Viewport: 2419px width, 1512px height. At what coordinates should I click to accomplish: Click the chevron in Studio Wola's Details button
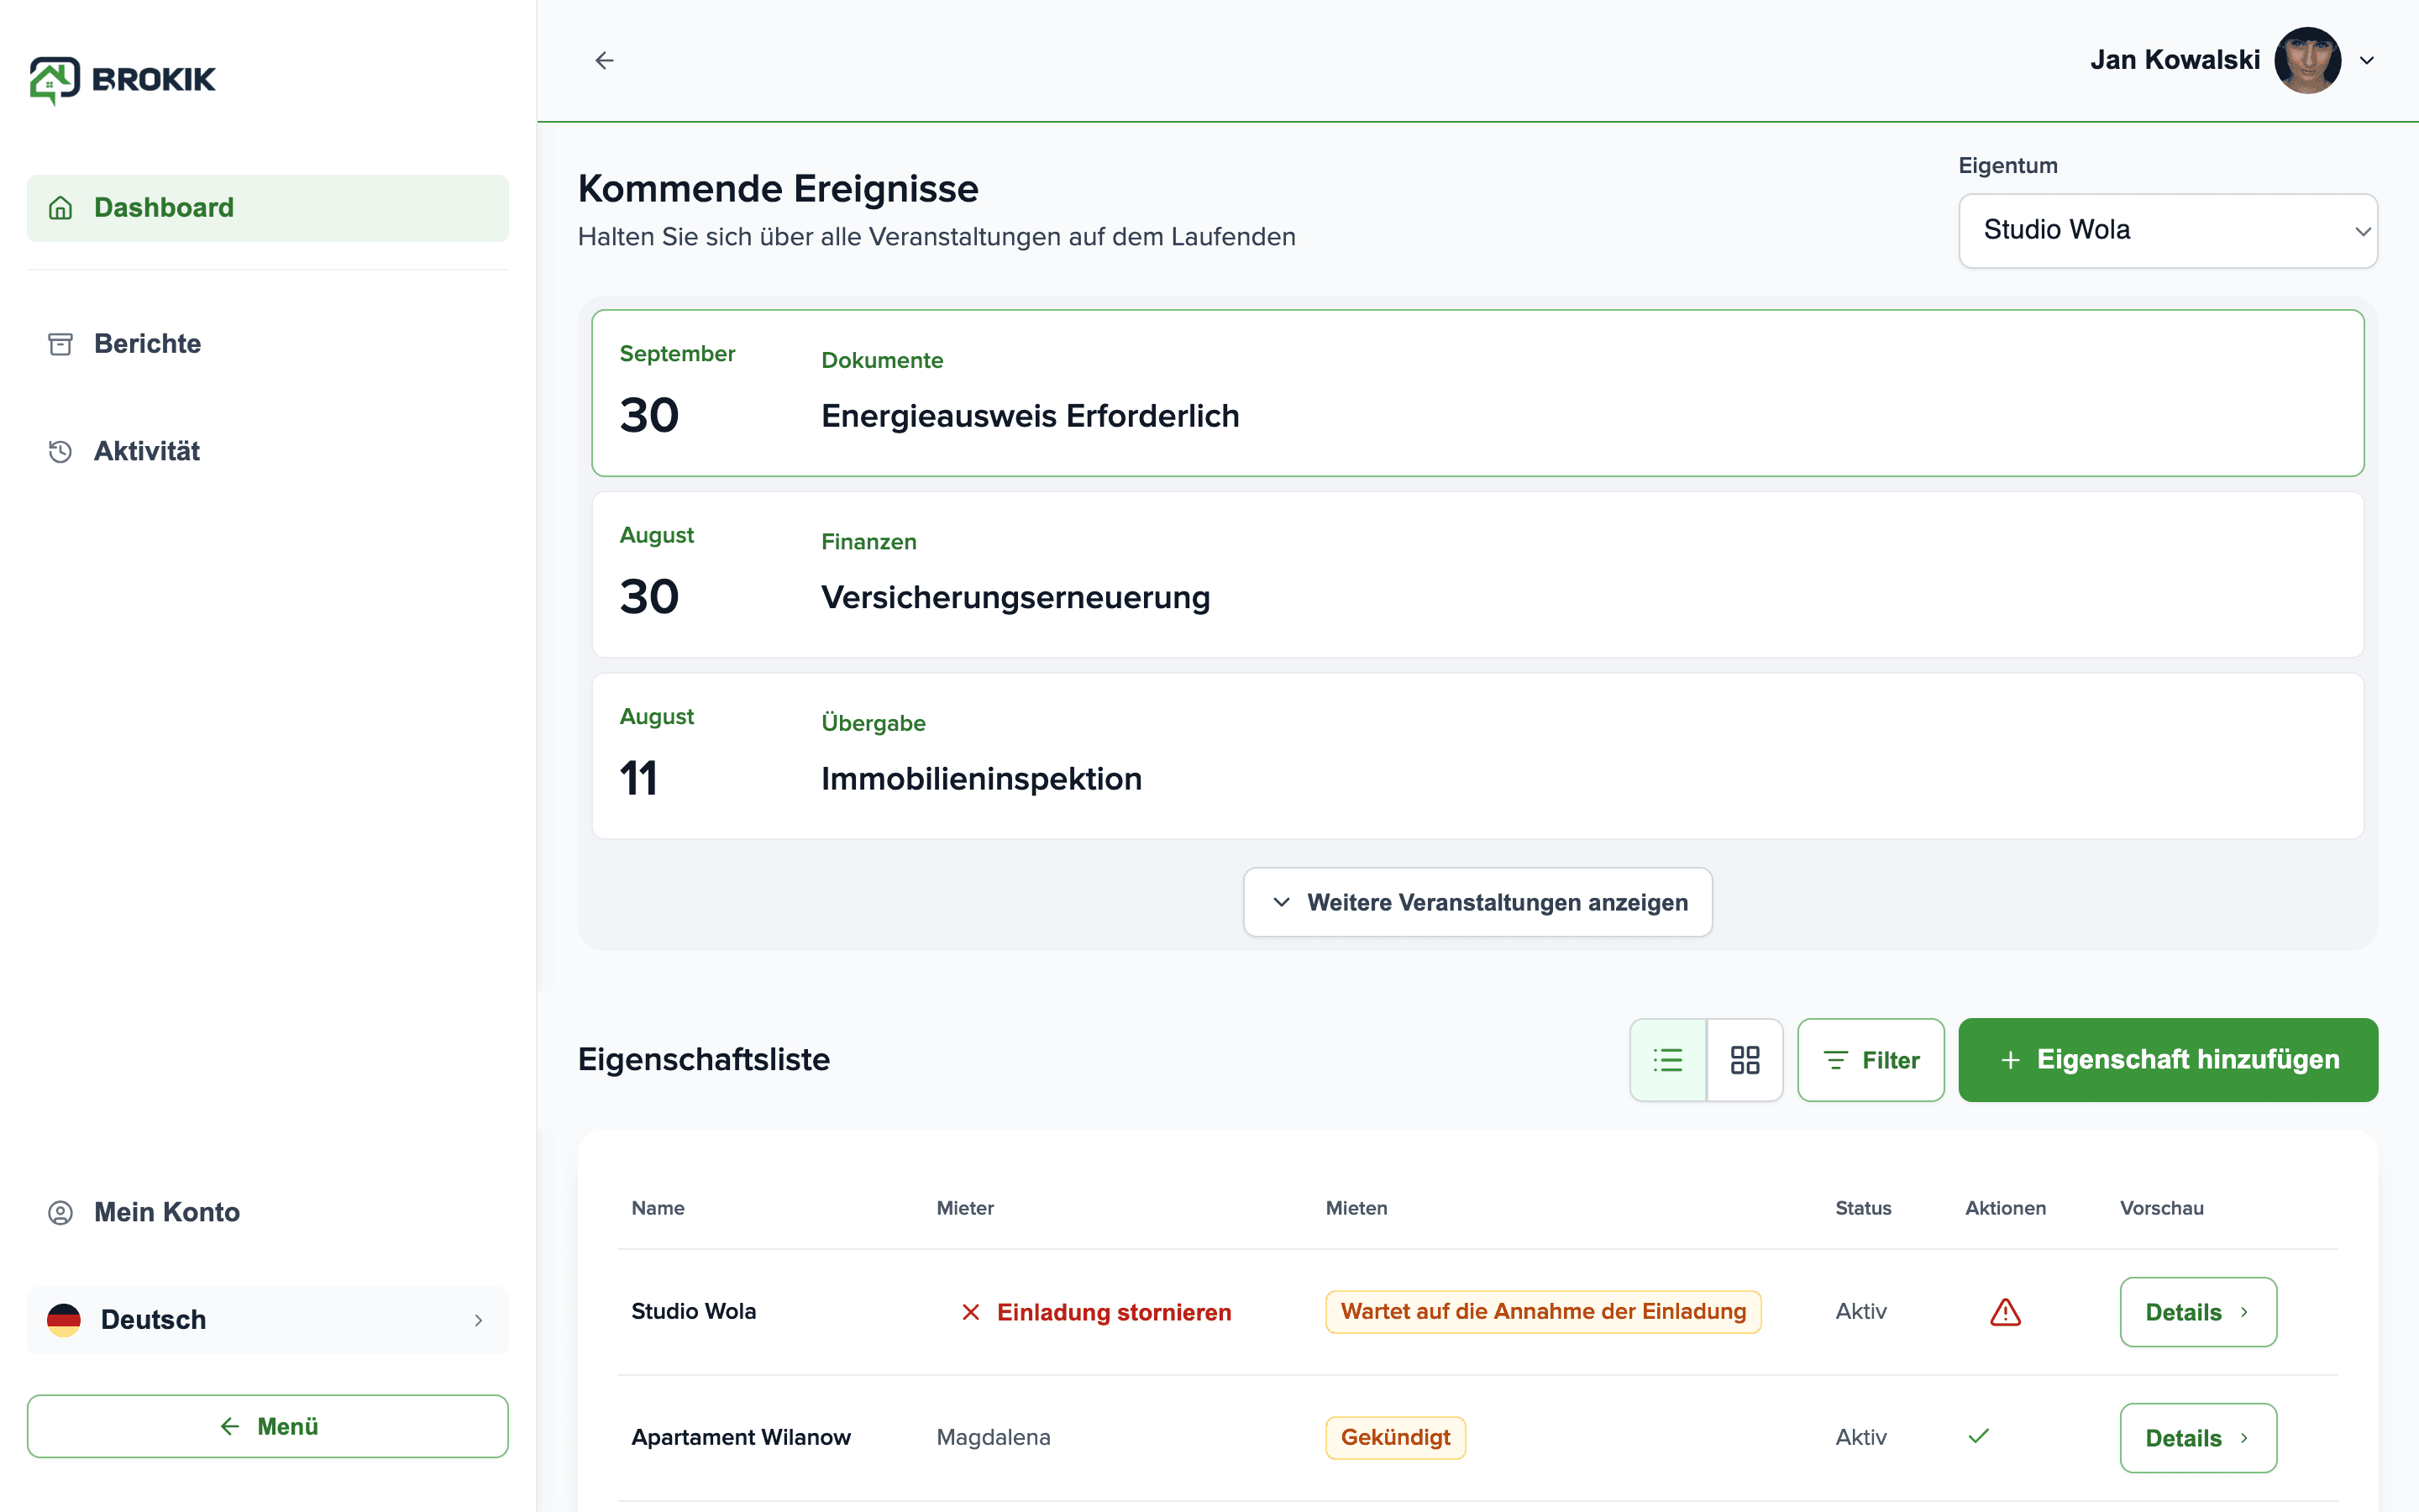[x=2244, y=1312]
